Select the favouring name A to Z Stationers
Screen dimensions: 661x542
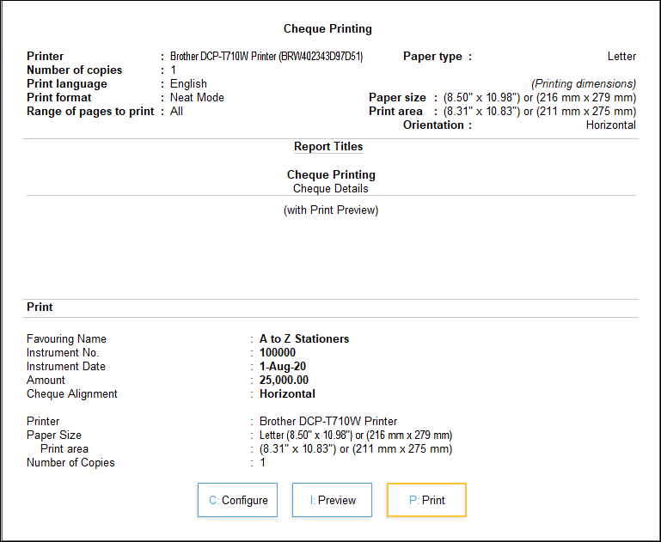304,339
